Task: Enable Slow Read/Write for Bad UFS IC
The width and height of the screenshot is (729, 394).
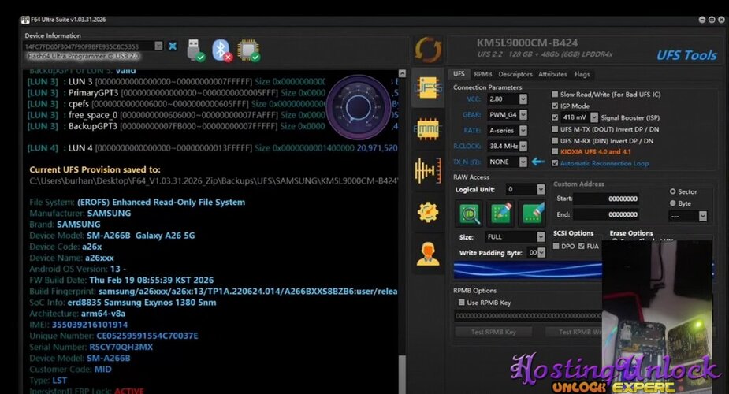Action: click(555, 94)
